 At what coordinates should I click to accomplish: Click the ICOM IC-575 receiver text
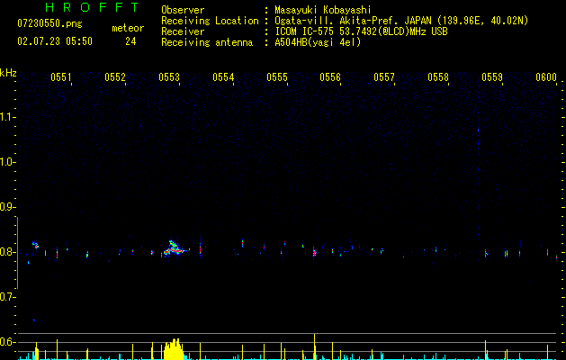(361, 31)
